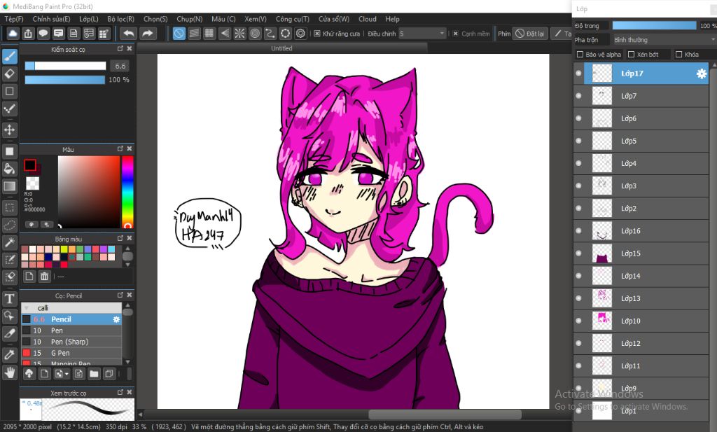Hide layer Lớp15 visibility dot
The image size is (717, 432).
[x=579, y=253]
